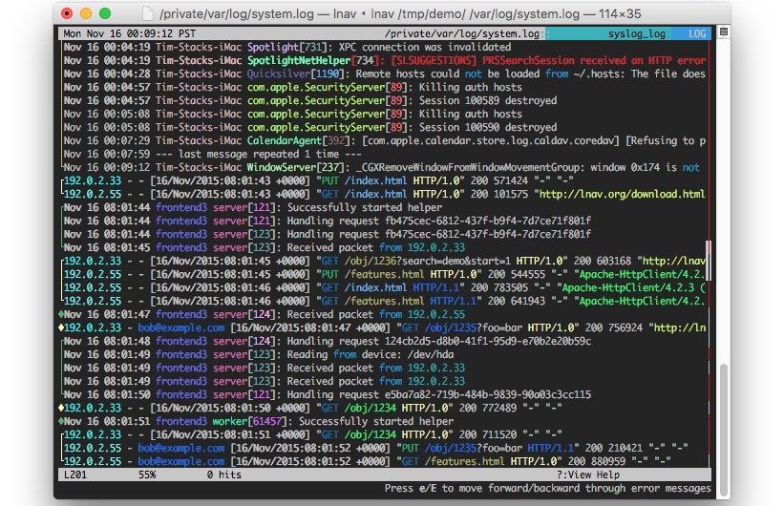Click the L201 line number in status bar

(77, 474)
